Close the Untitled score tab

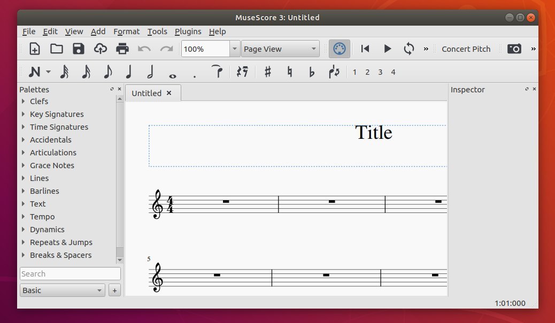click(169, 93)
